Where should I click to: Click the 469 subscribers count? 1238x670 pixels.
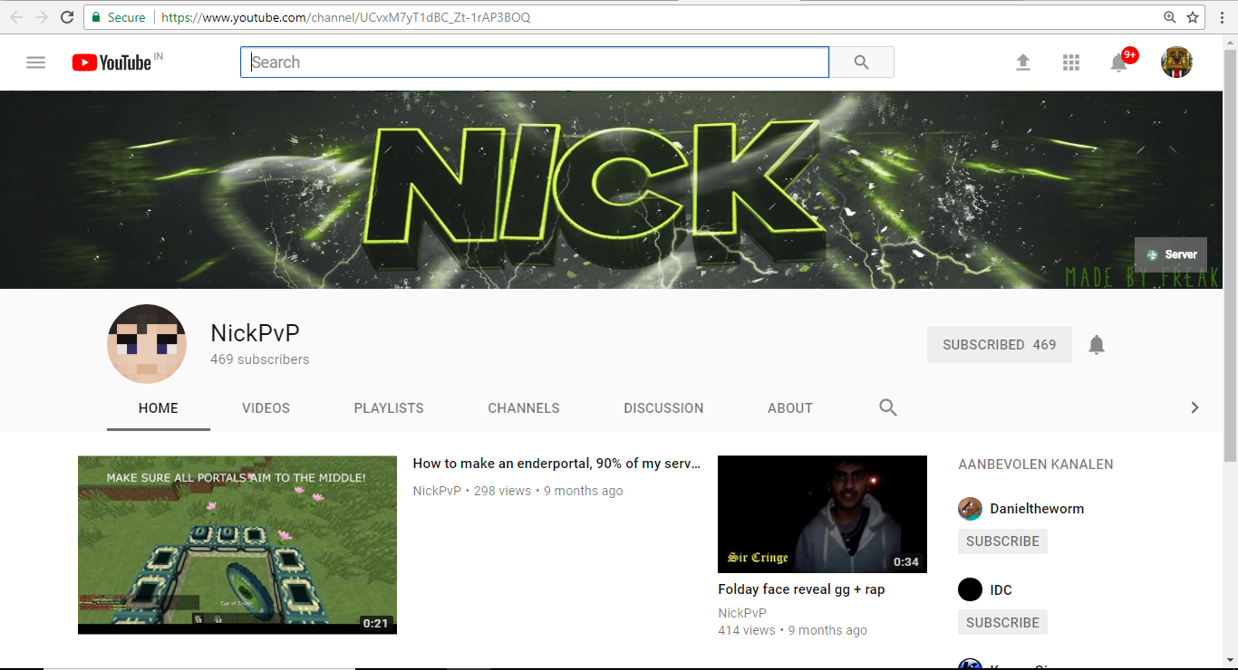click(260, 359)
